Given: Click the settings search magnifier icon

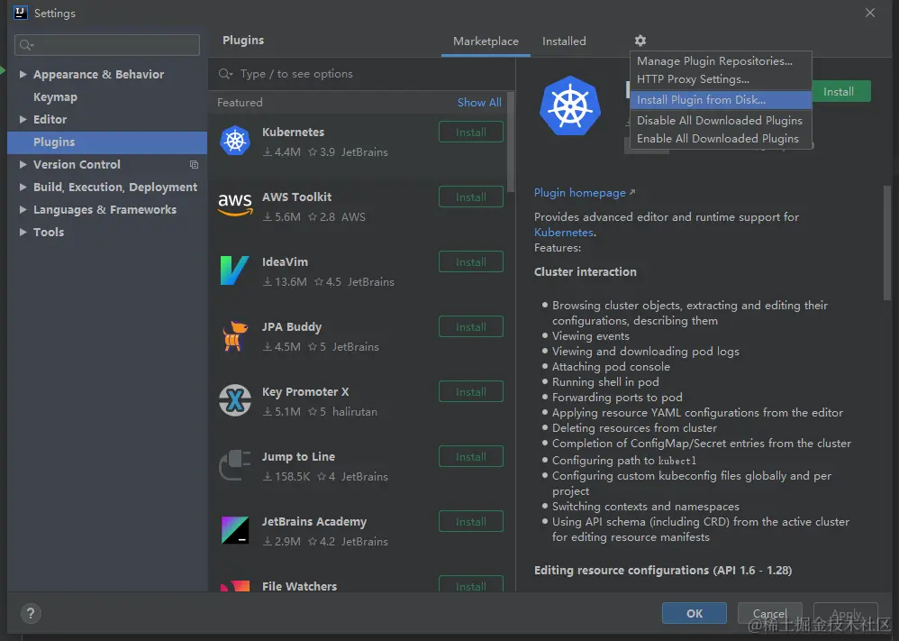Looking at the screenshot, I should point(26,45).
